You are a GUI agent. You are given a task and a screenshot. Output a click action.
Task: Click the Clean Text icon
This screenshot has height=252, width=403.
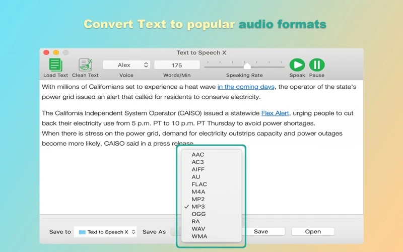(85, 65)
